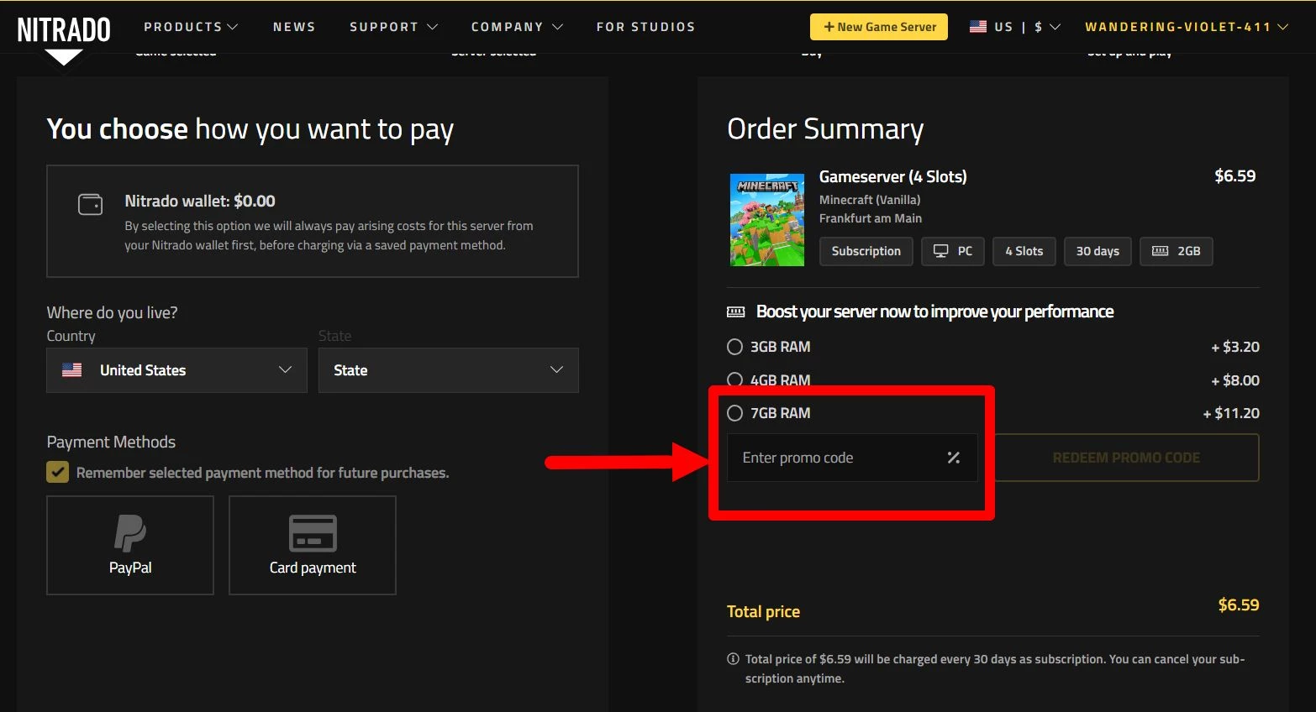This screenshot has height=712, width=1316.
Task: Click the RAM icon beside boost heading
Action: (735, 312)
